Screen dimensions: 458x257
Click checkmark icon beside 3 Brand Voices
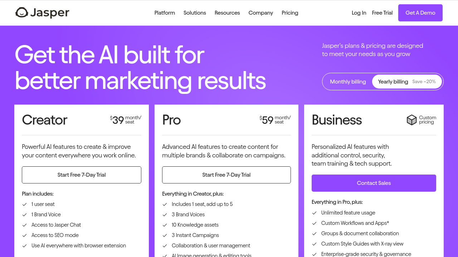coord(165,215)
